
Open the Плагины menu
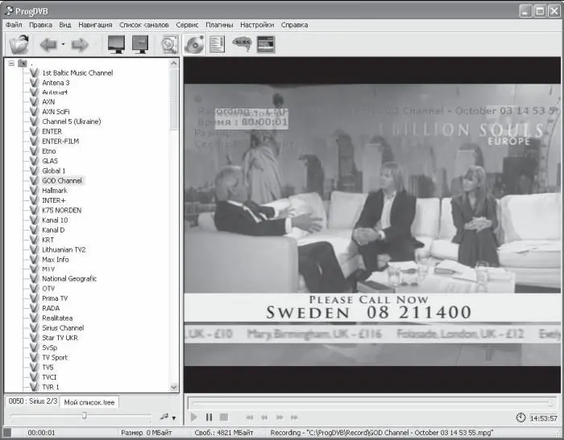pos(219,25)
